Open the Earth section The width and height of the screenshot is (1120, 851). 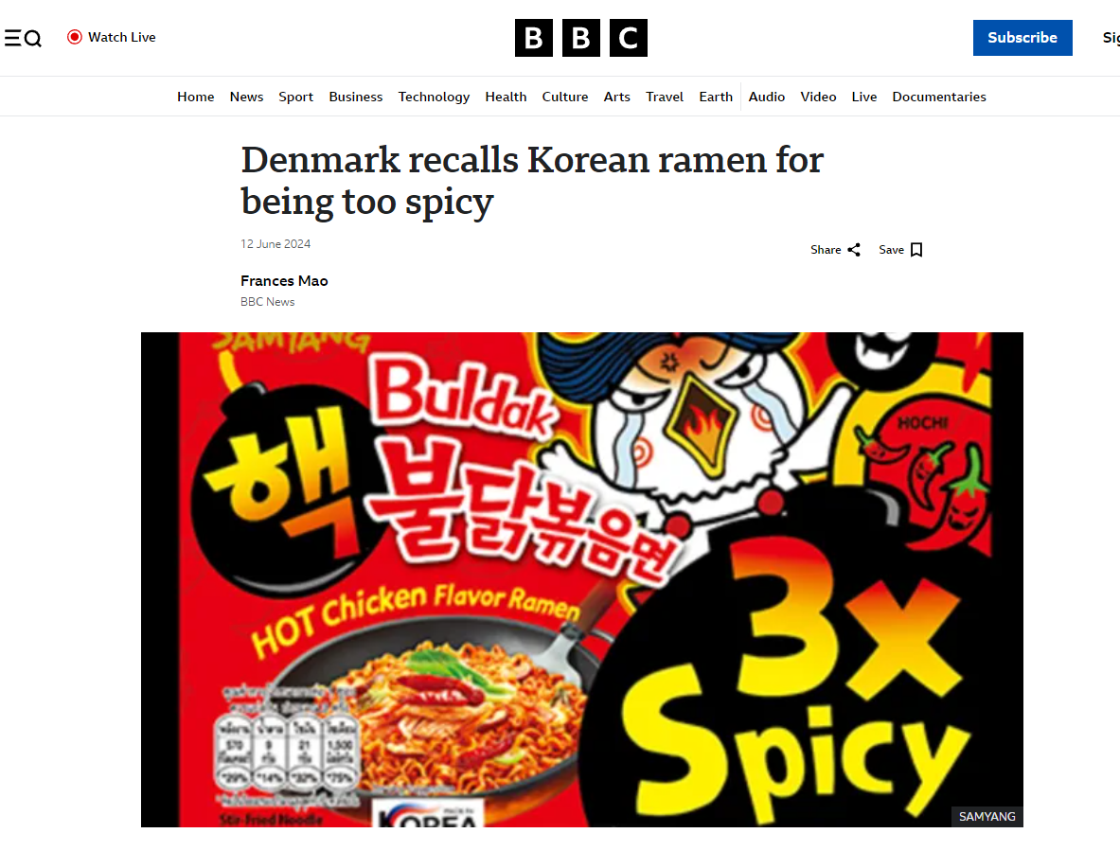[x=716, y=97]
